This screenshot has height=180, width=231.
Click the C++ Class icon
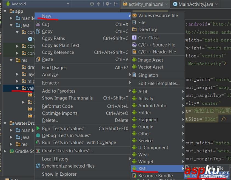pos(134,38)
